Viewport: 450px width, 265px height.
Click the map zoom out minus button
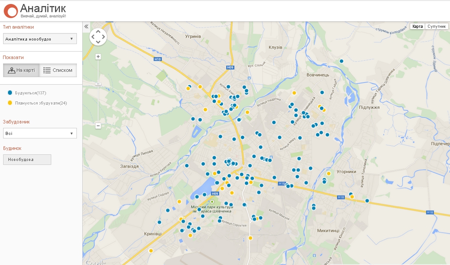click(x=98, y=126)
